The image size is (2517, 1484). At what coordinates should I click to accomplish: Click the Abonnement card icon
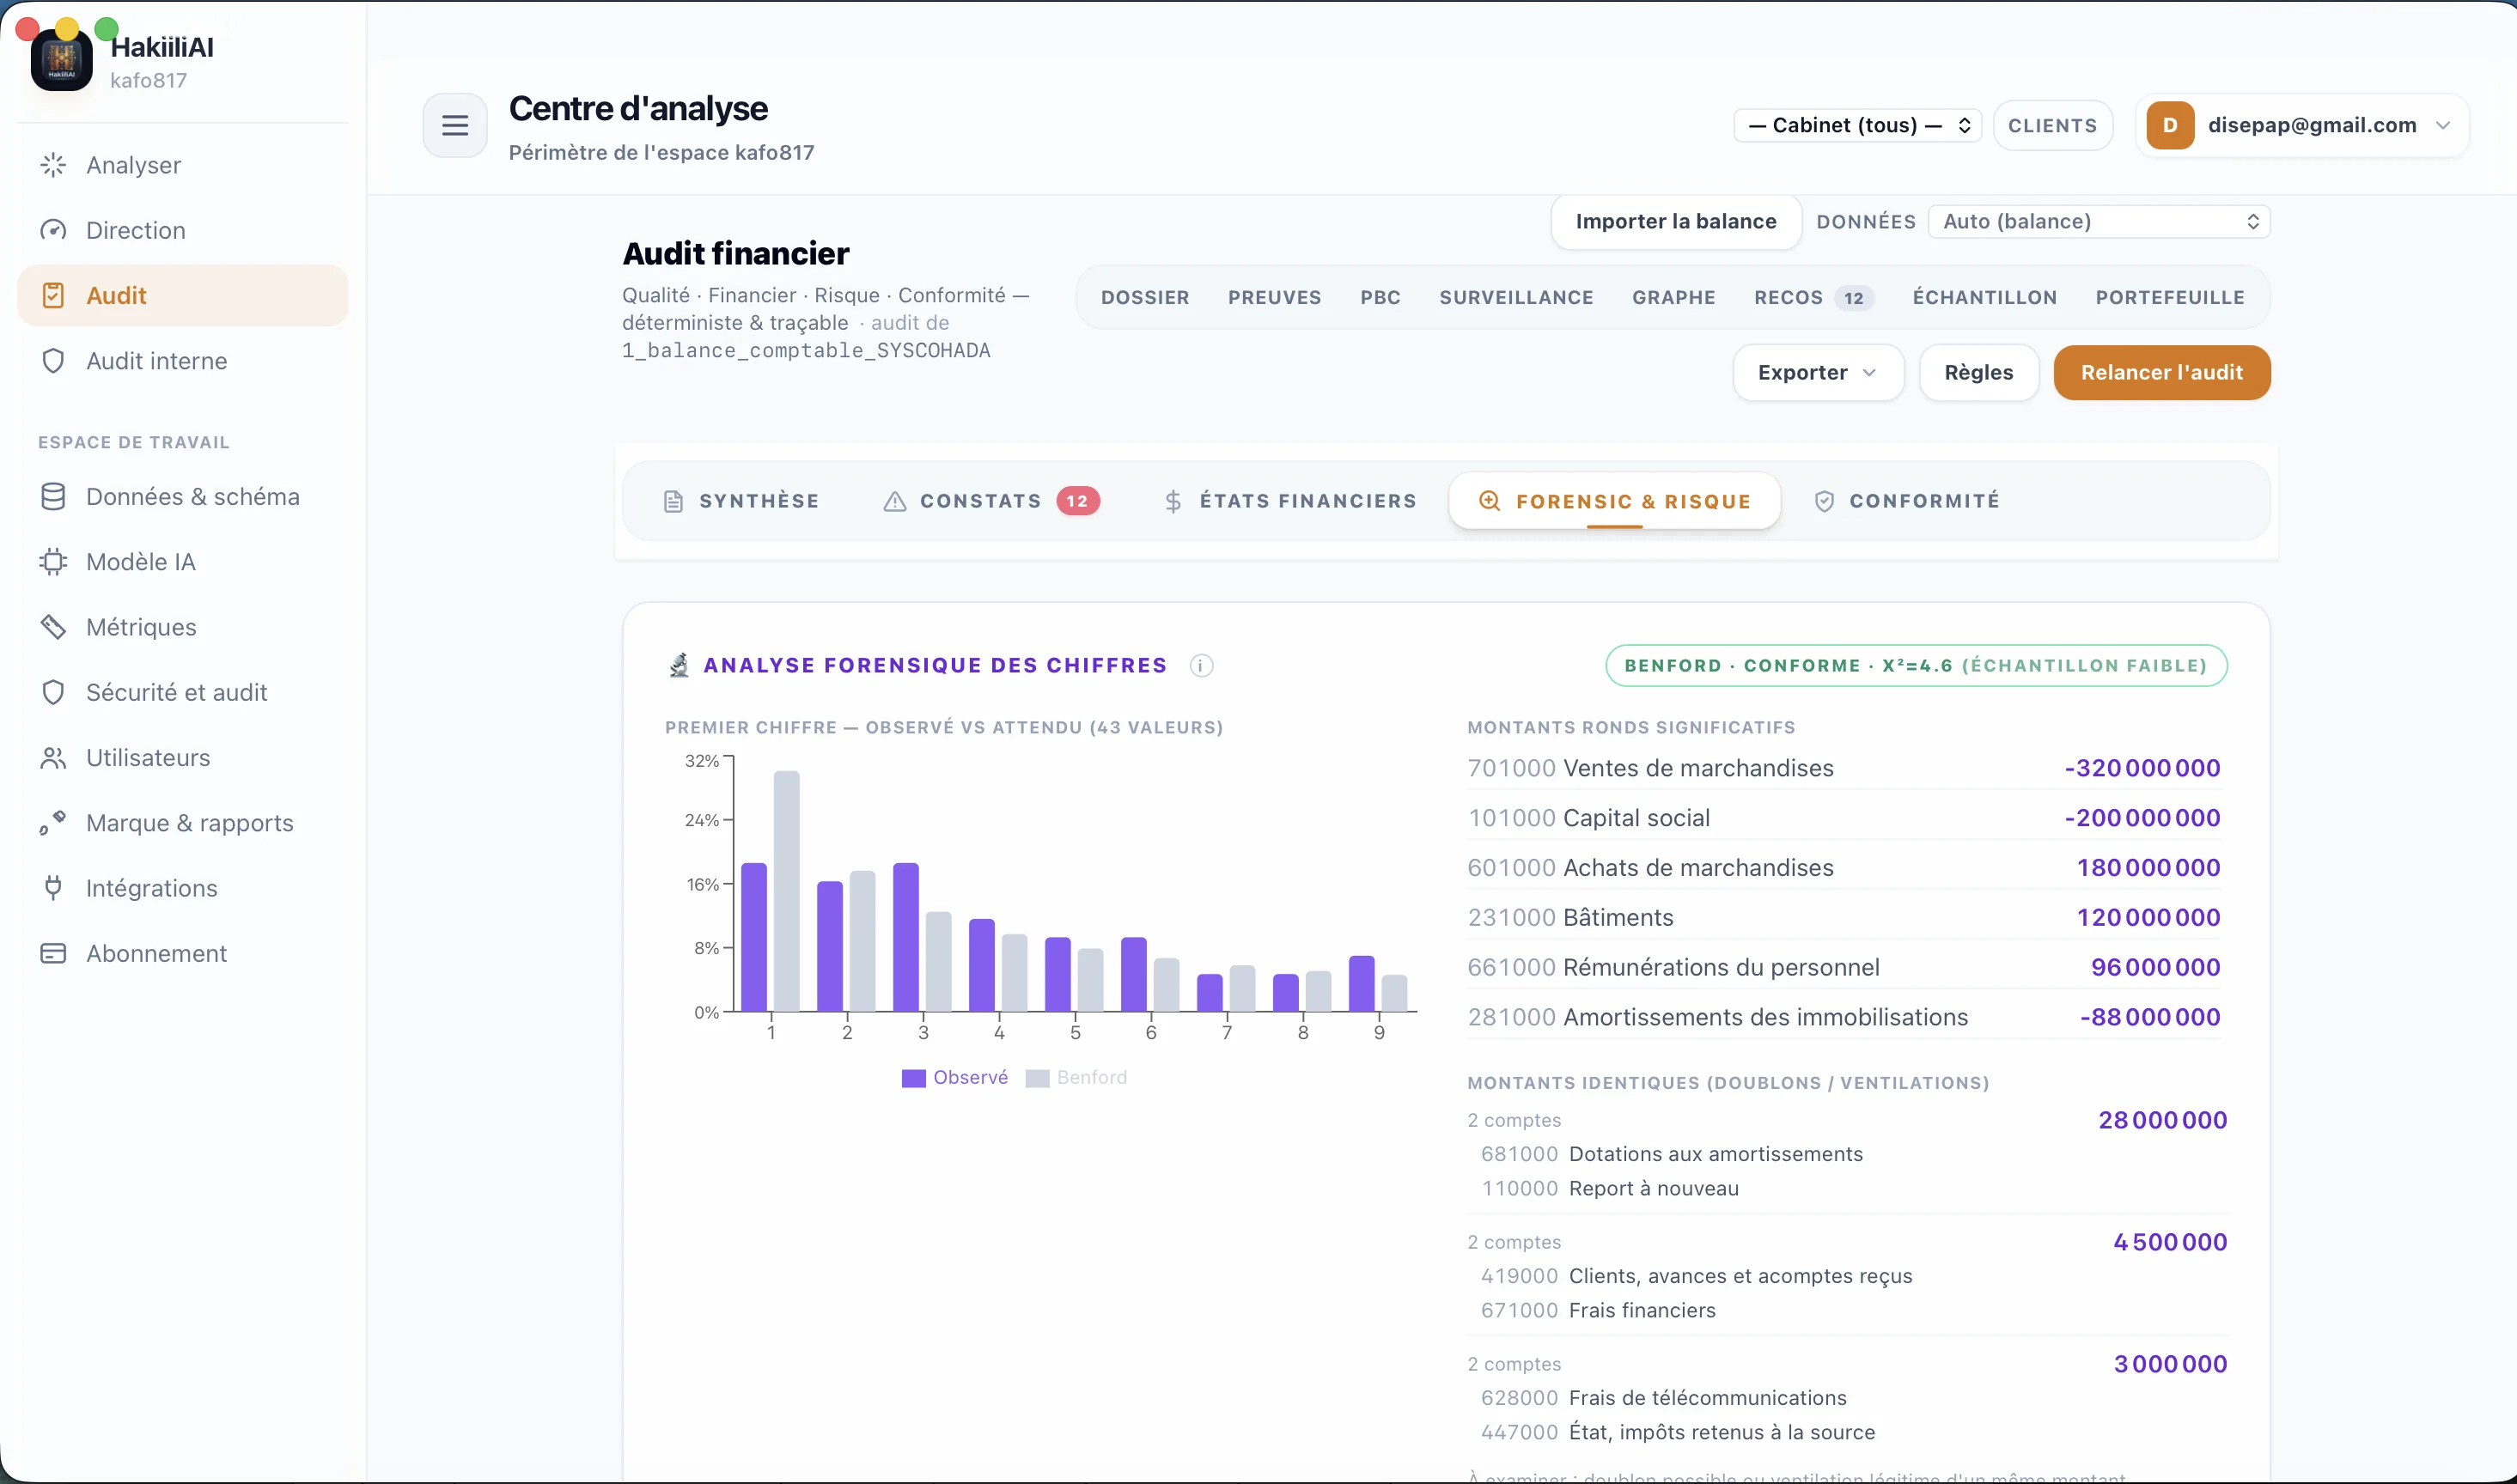53,953
